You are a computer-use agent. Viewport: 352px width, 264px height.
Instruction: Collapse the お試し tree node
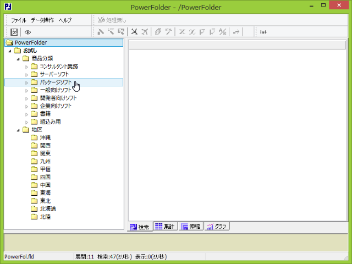point(10,51)
